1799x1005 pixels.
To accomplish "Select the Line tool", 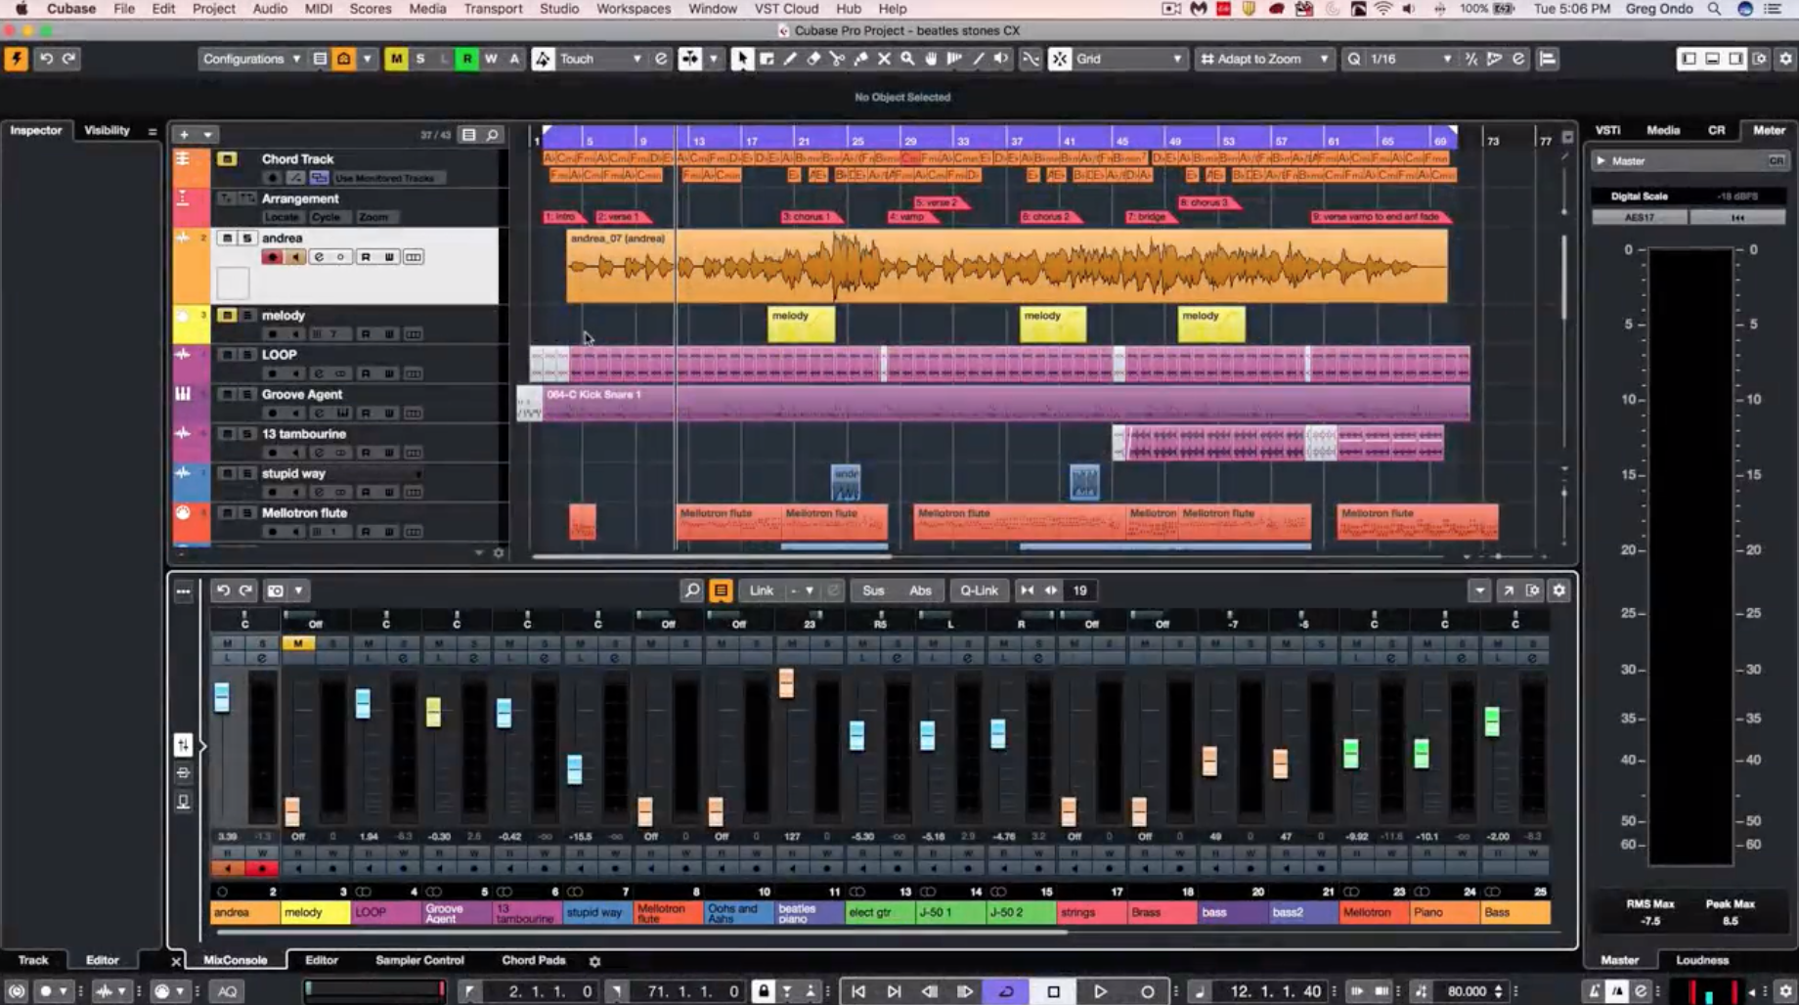I will tap(978, 59).
